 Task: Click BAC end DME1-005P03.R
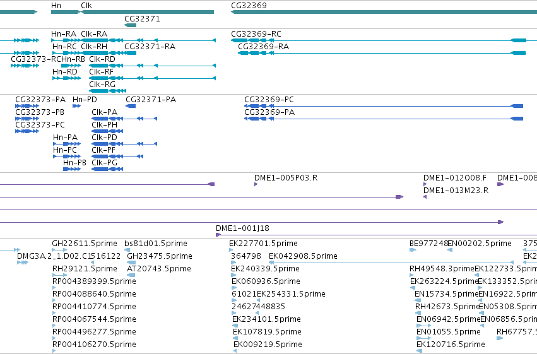coord(286,178)
